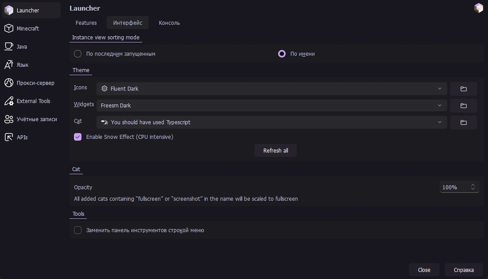Switch to the Консоль tab
The height and width of the screenshot is (279, 488).
169,23
